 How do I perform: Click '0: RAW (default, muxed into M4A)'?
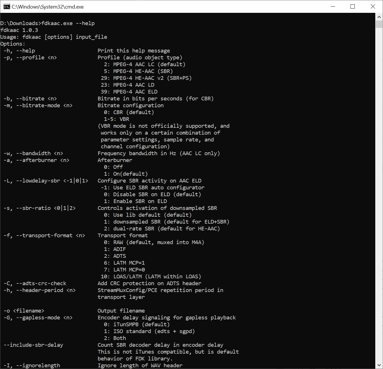pyautogui.click(x=154, y=242)
